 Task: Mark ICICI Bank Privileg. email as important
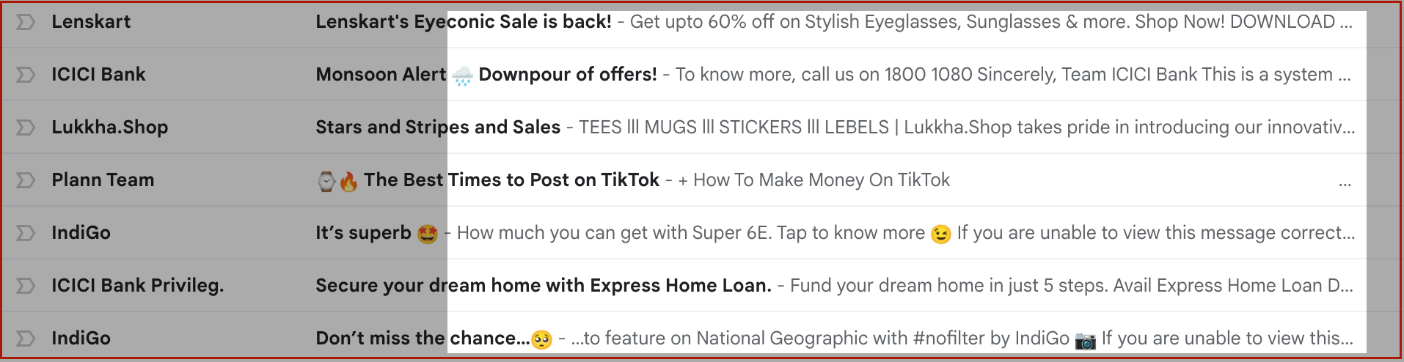pyautogui.click(x=26, y=286)
